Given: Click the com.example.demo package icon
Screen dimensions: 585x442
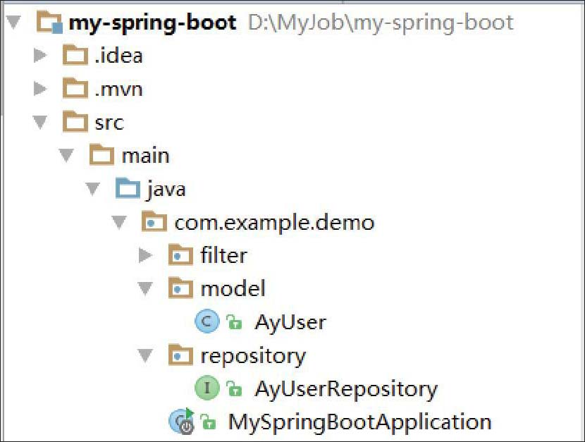Looking at the screenshot, I should [154, 223].
